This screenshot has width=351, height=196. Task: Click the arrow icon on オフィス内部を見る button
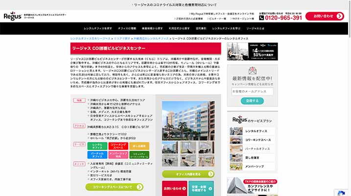[211, 174]
